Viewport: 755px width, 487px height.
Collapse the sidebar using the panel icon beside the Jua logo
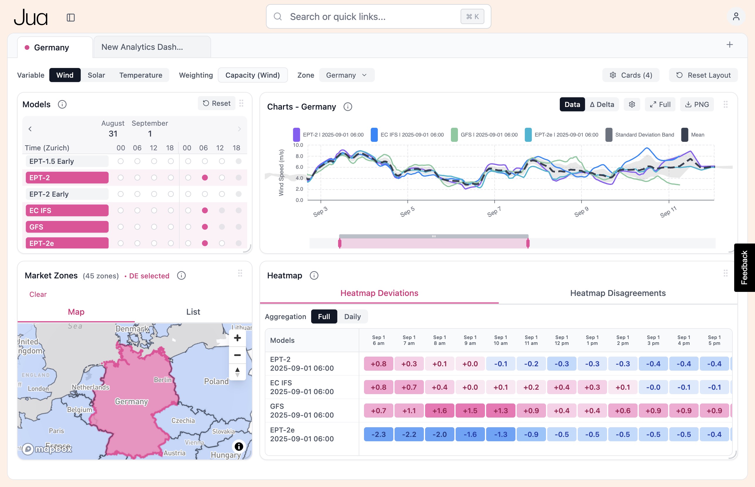click(70, 17)
